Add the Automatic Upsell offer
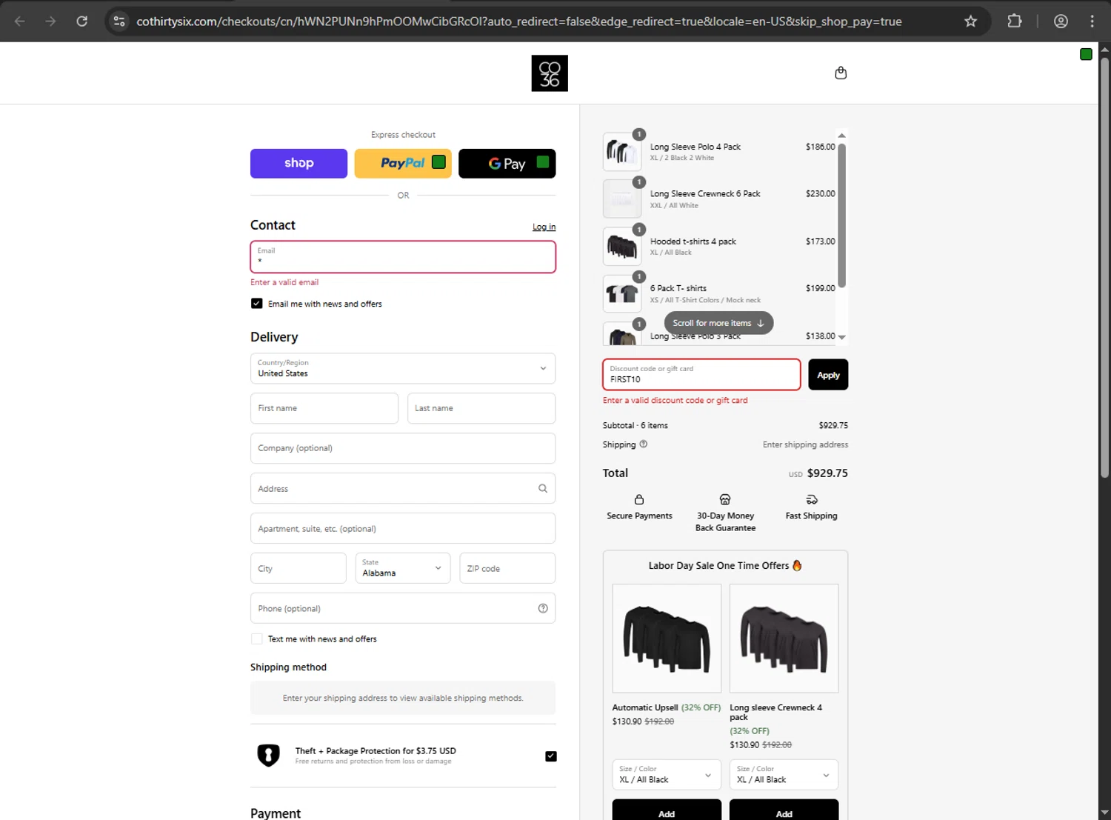This screenshot has width=1111, height=820. (x=667, y=810)
